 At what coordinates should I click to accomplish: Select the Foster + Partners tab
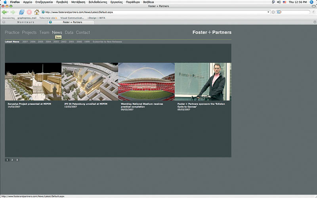[x=71, y=22]
